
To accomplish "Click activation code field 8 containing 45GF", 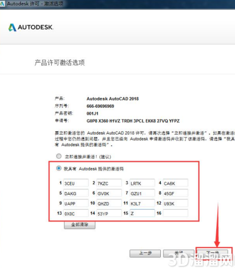I will click(x=175, y=193).
